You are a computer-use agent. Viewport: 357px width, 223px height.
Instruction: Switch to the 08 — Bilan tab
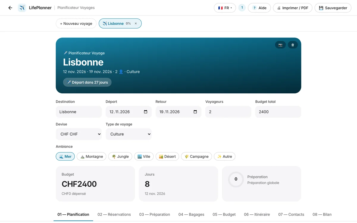[x=322, y=214]
